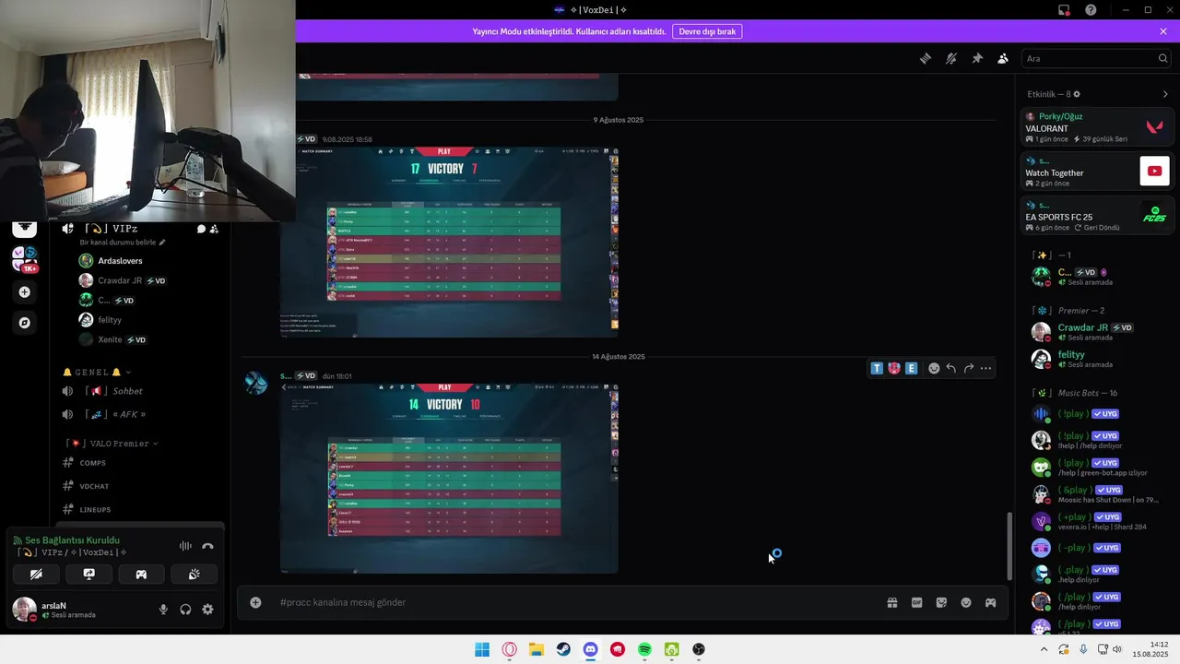This screenshot has height=664, width=1180.
Task: Open inbox icon in title bar
Action: point(1064,10)
